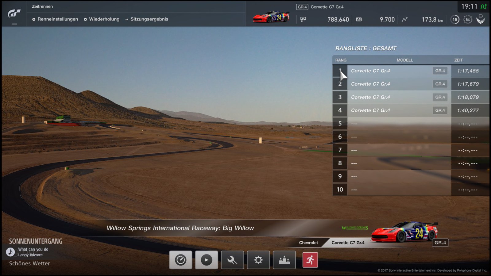
Task: Open the driver helmet profile icon
Action: pyautogui.click(x=481, y=19)
